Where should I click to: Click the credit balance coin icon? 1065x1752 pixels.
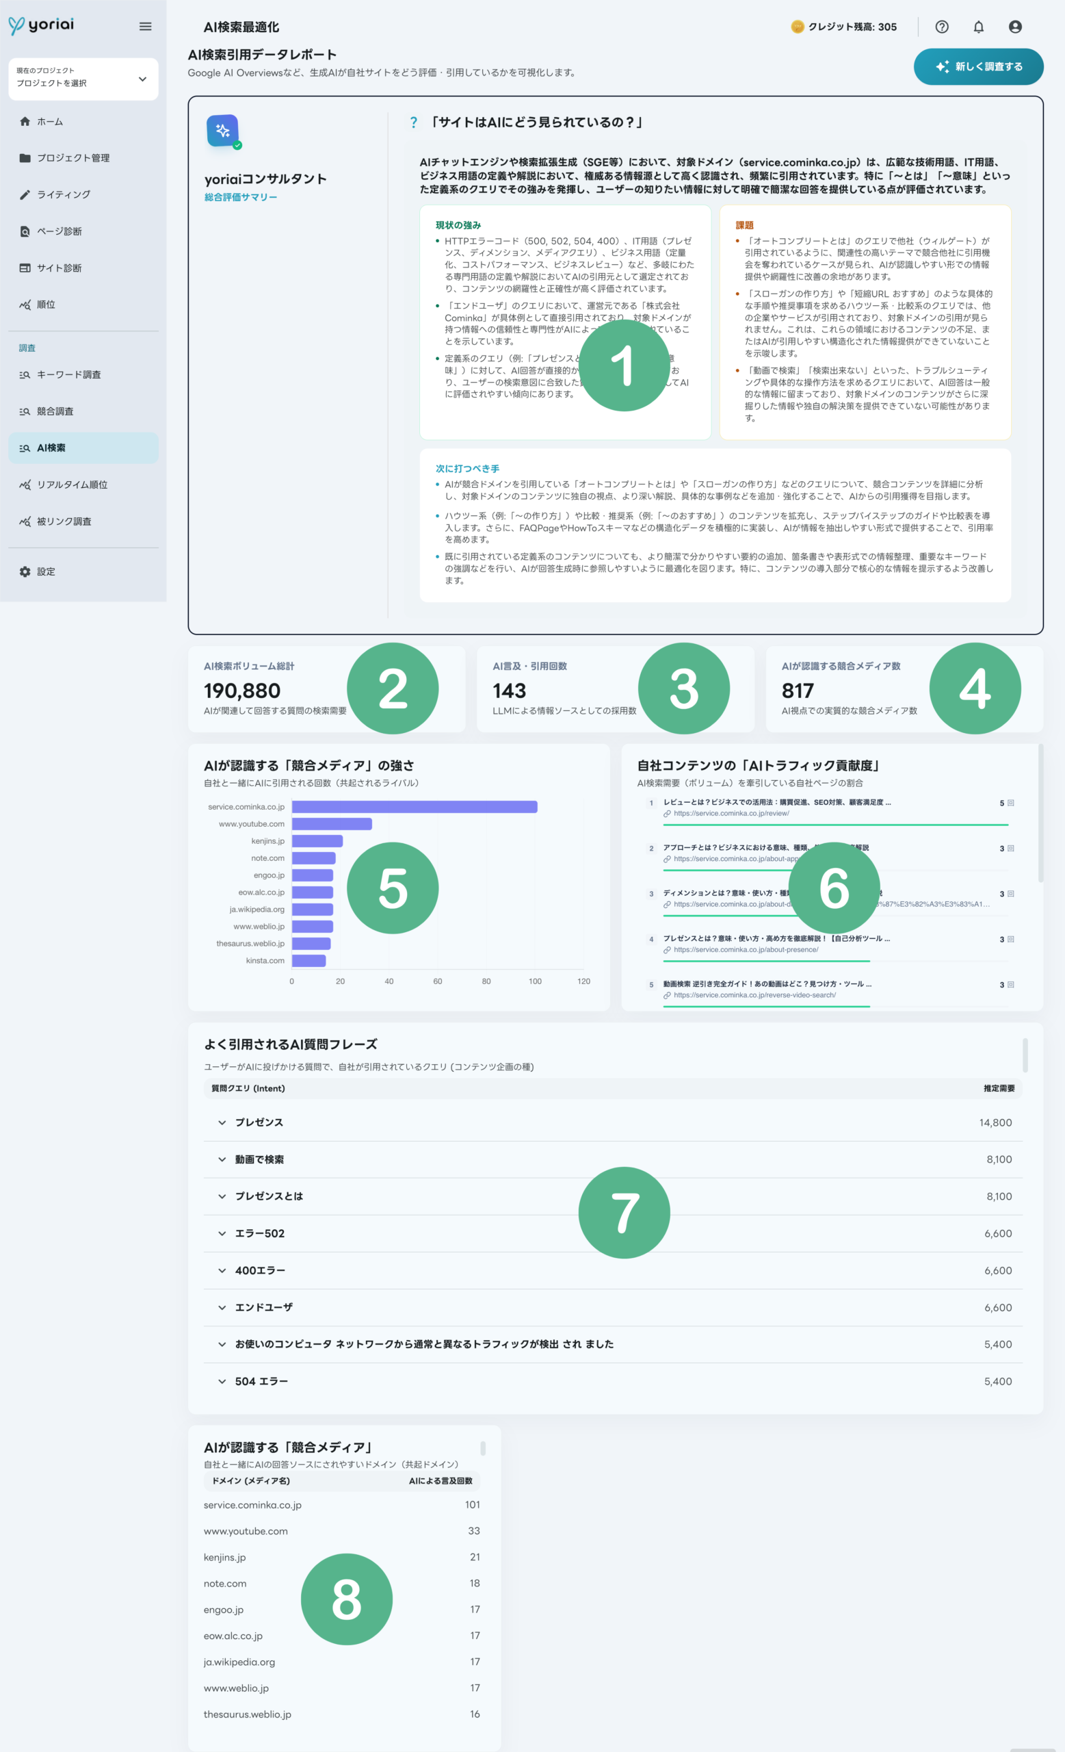(x=797, y=27)
